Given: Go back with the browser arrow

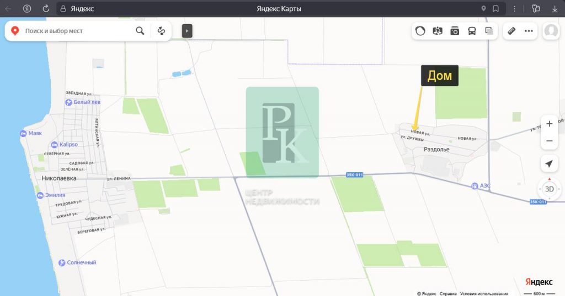Looking at the screenshot, I should tap(8, 9).
